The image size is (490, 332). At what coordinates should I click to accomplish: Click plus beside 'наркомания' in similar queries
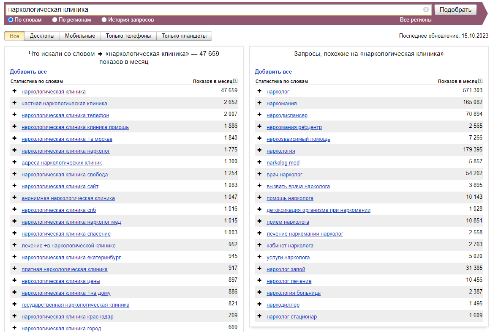tap(259, 103)
